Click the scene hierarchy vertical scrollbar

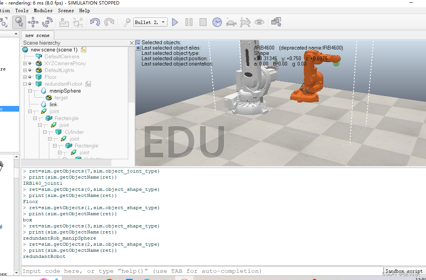click(131, 75)
